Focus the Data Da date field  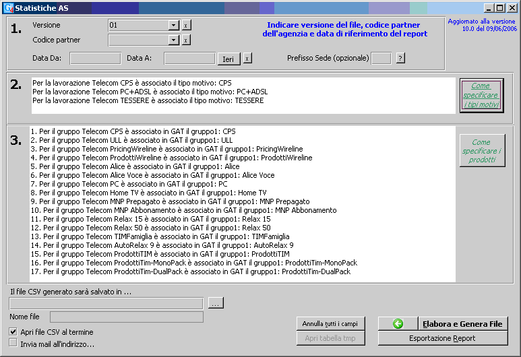[x=95, y=59]
